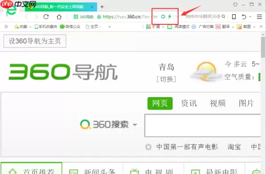Screen dimensions: 266x174
Task: Open the 首页推荐 tab
Action: click(31, 168)
